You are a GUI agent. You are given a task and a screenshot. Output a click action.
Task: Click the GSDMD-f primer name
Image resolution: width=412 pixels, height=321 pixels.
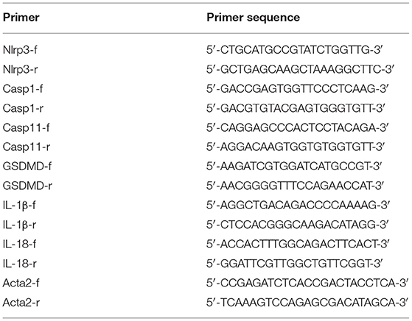tap(27, 166)
